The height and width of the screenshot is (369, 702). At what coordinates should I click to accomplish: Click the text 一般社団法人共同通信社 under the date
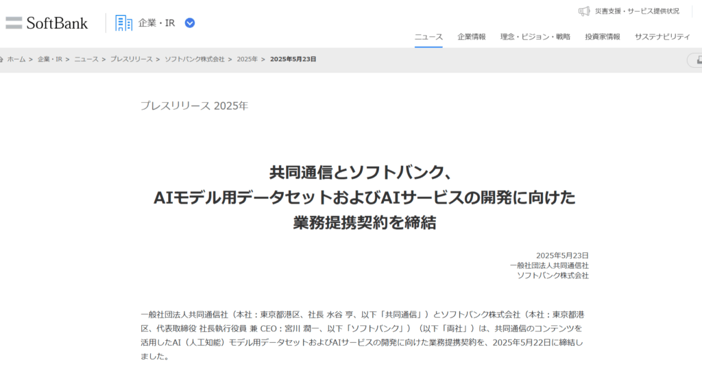pos(549,265)
